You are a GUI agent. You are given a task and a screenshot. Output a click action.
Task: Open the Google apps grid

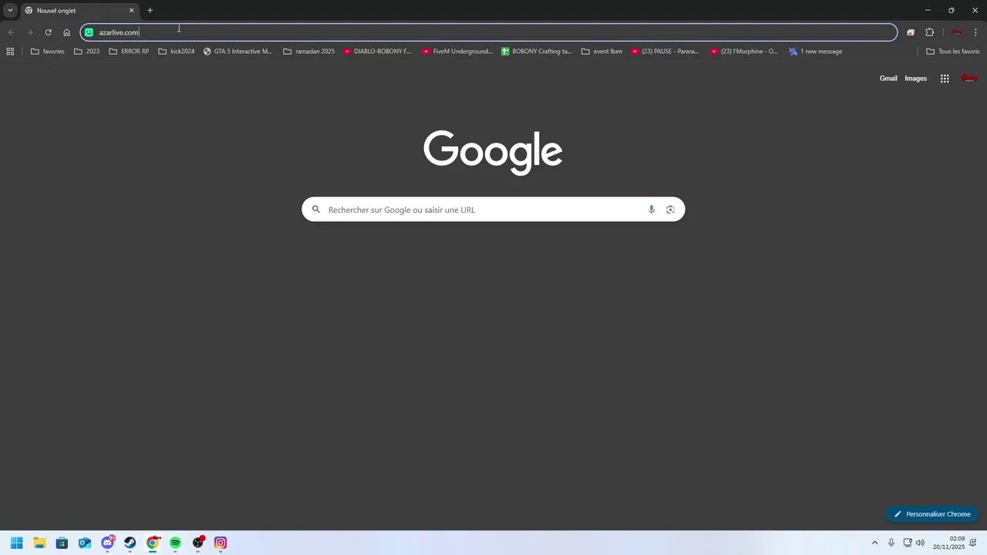pyautogui.click(x=945, y=79)
